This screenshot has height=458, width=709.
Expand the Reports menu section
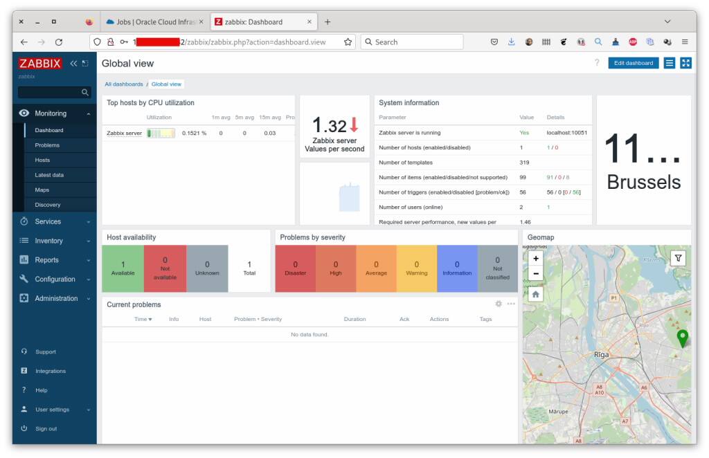pos(55,260)
